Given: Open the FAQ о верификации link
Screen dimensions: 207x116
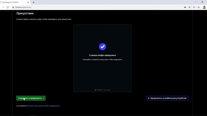Looking at the screenshot, I should click(43, 106).
